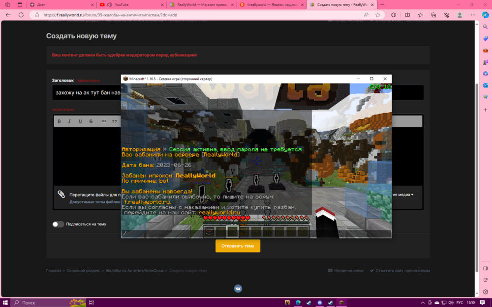The image size is (492, 307).
Task: Open Copilot in the Edge sidebar
Action: coord(486,15)
